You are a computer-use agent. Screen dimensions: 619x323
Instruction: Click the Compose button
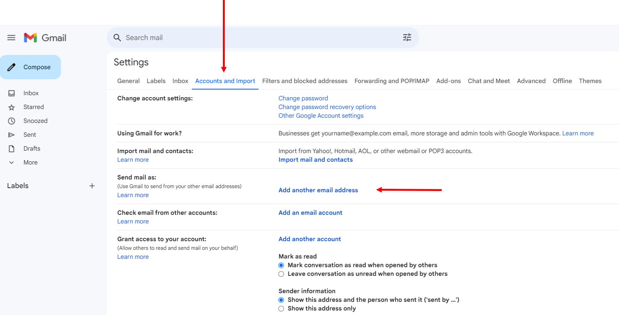(31, 67)
